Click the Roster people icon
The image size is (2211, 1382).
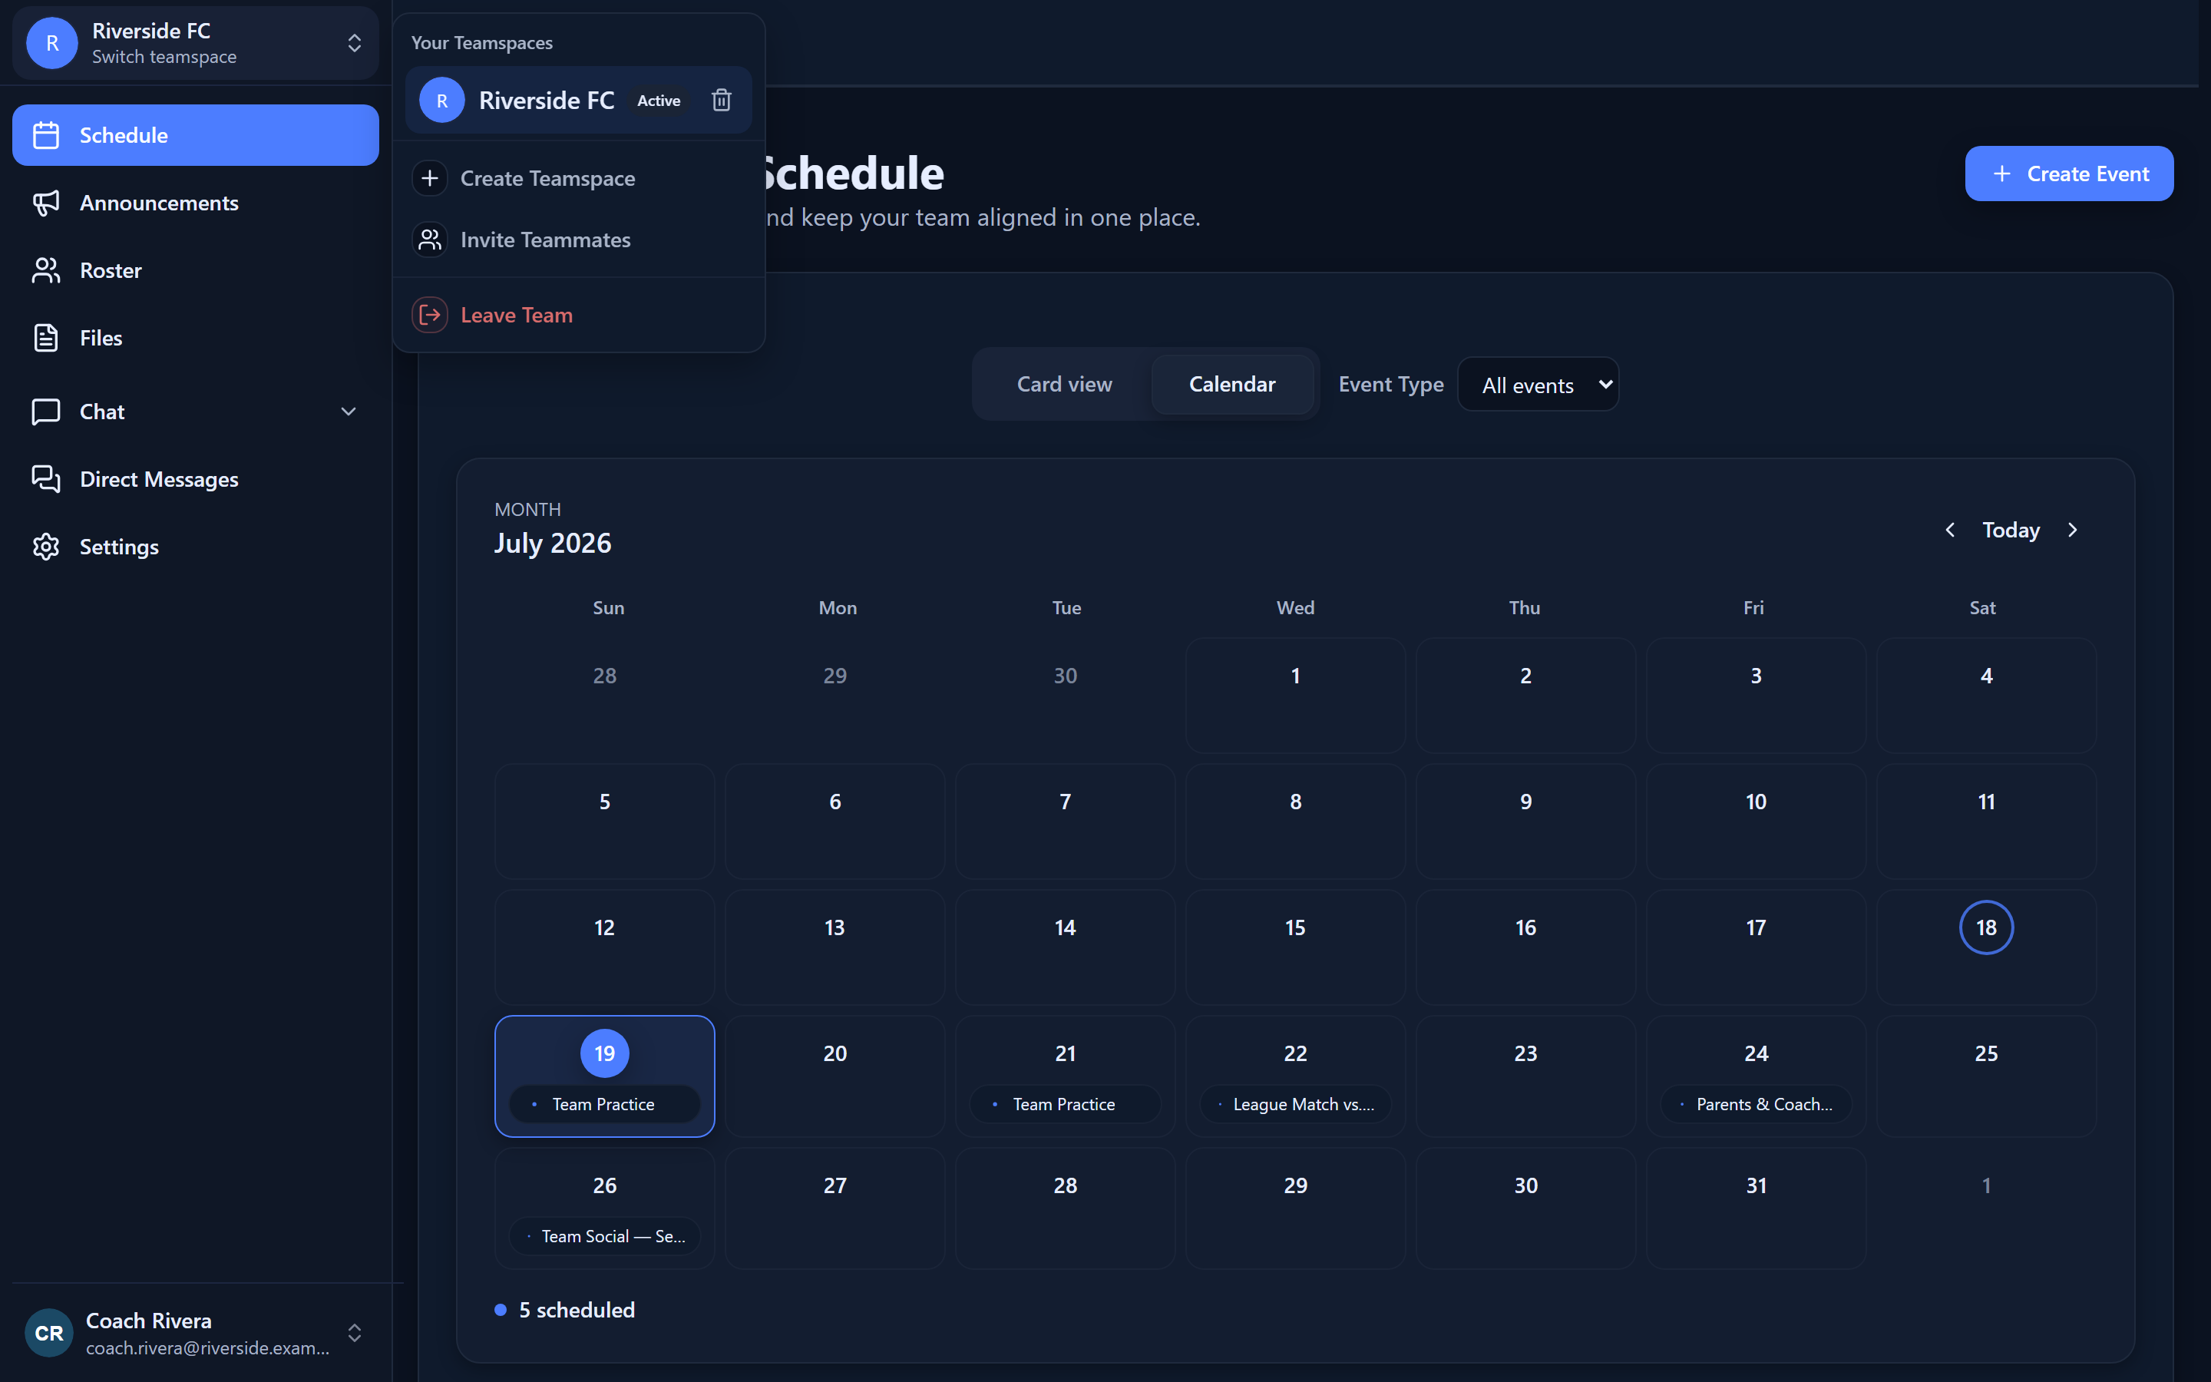coord(46,270)
